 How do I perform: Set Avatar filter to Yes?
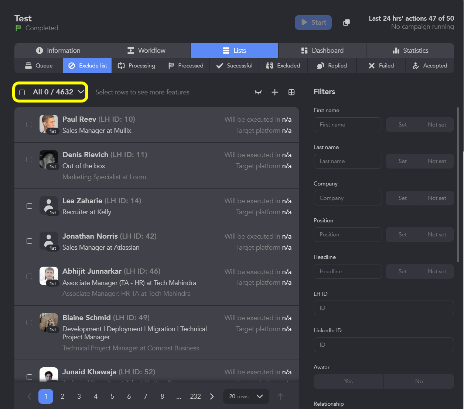pos(348,381)
